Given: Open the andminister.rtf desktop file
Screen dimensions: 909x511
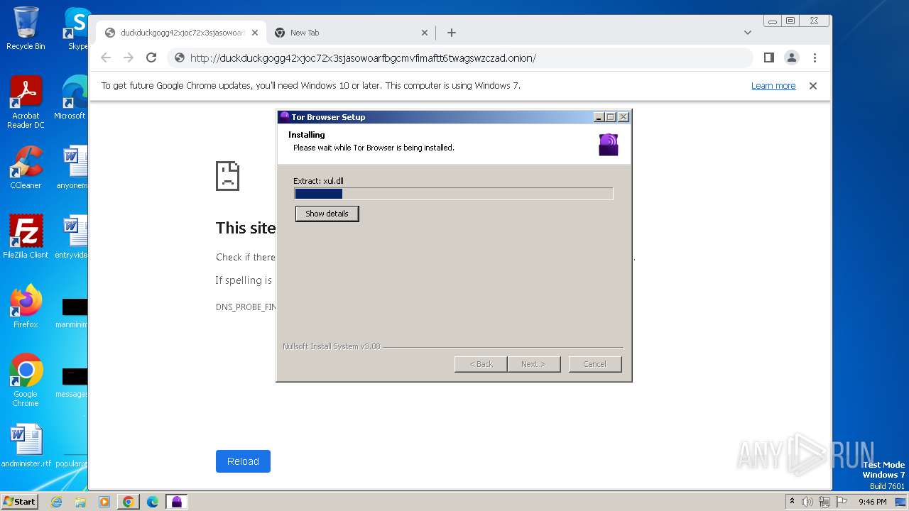Looking at the screenshot, I should pos(26,446).
